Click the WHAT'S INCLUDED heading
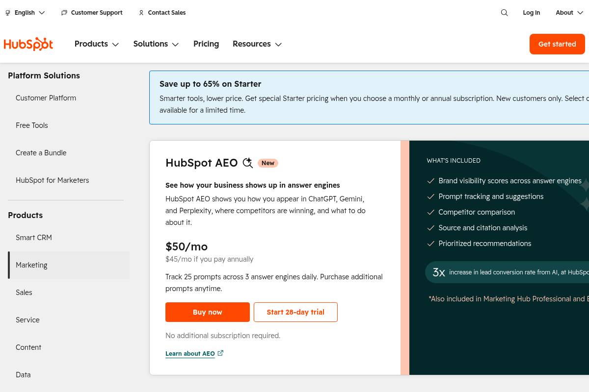This screenshot has width=589, height=392. [x=454, y=161]
